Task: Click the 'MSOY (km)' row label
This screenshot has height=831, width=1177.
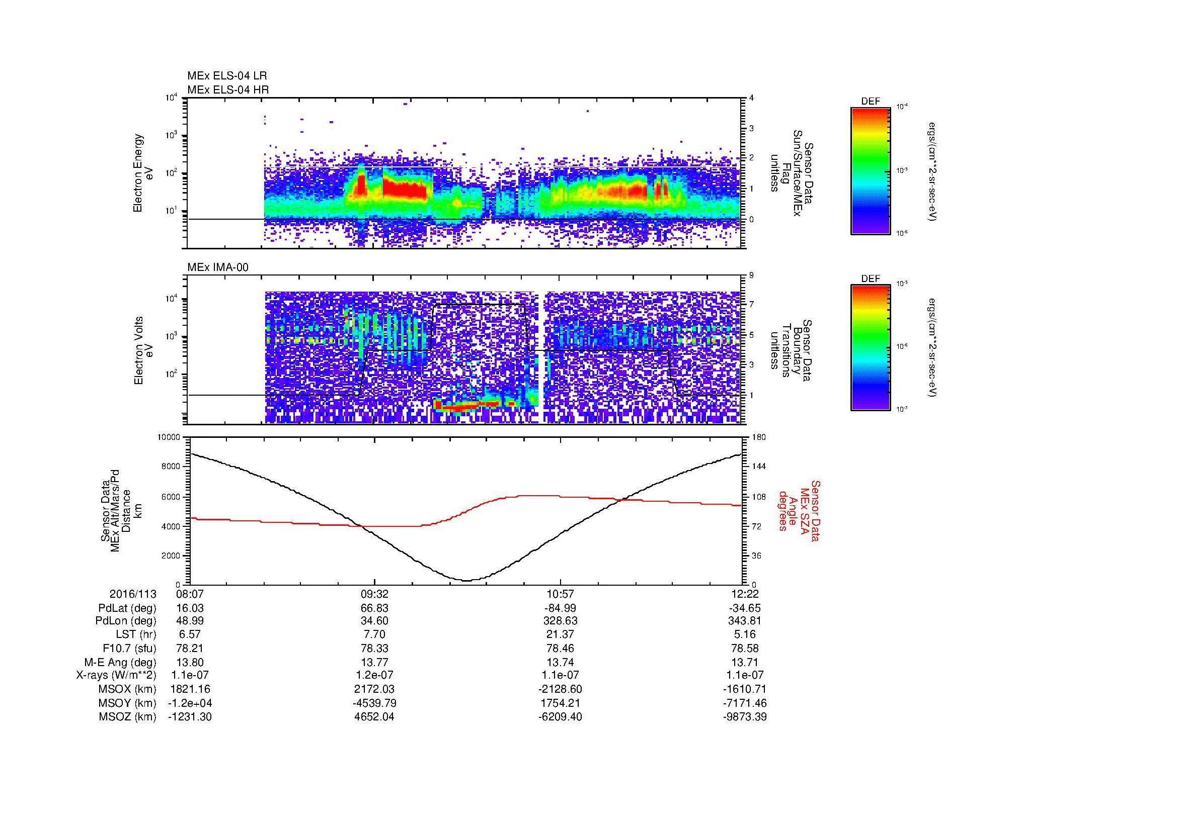Action: 128,703
